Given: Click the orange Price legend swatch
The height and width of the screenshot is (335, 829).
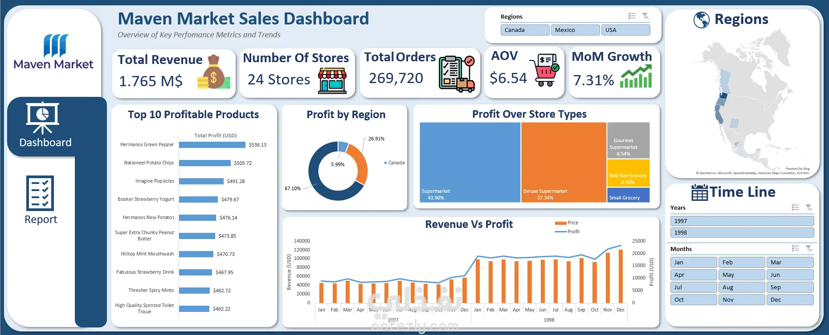Looking at the screenshot, I should click(x=561, y=223).
